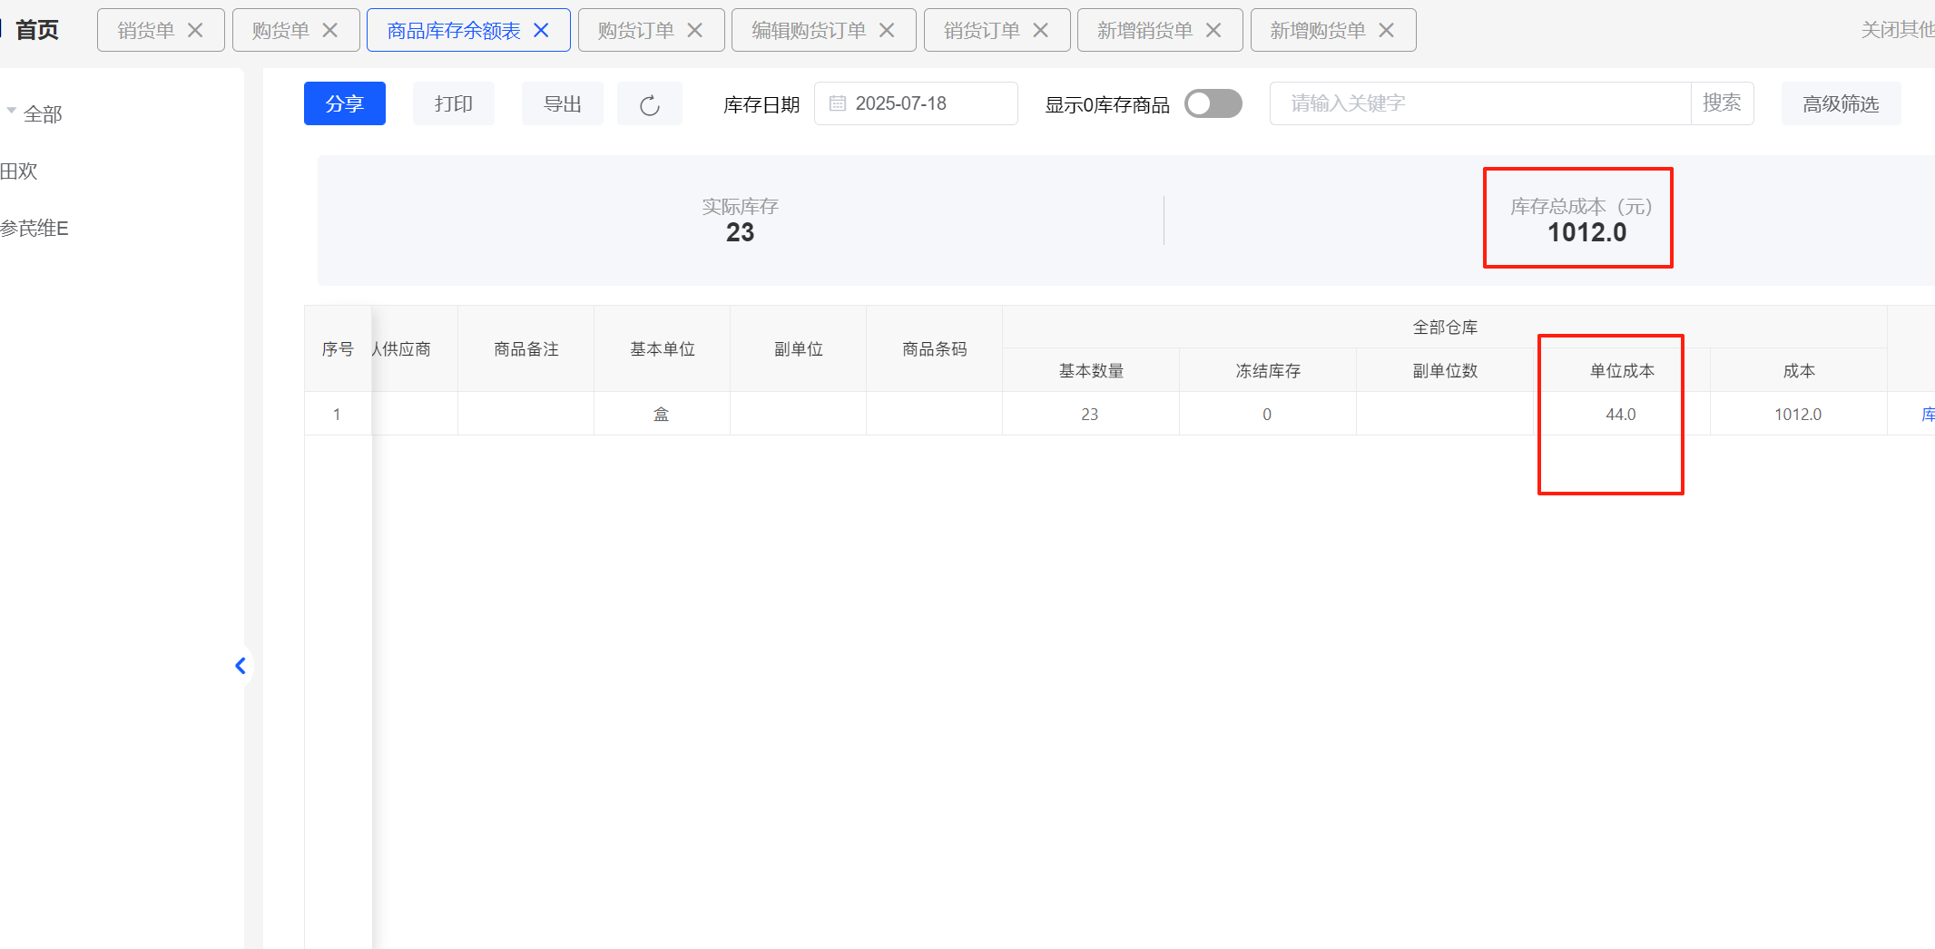The height and width of the screenshot is (949, 1935).
Task: Click the 全部仓库 group header
Action: tap(1445, 328)
